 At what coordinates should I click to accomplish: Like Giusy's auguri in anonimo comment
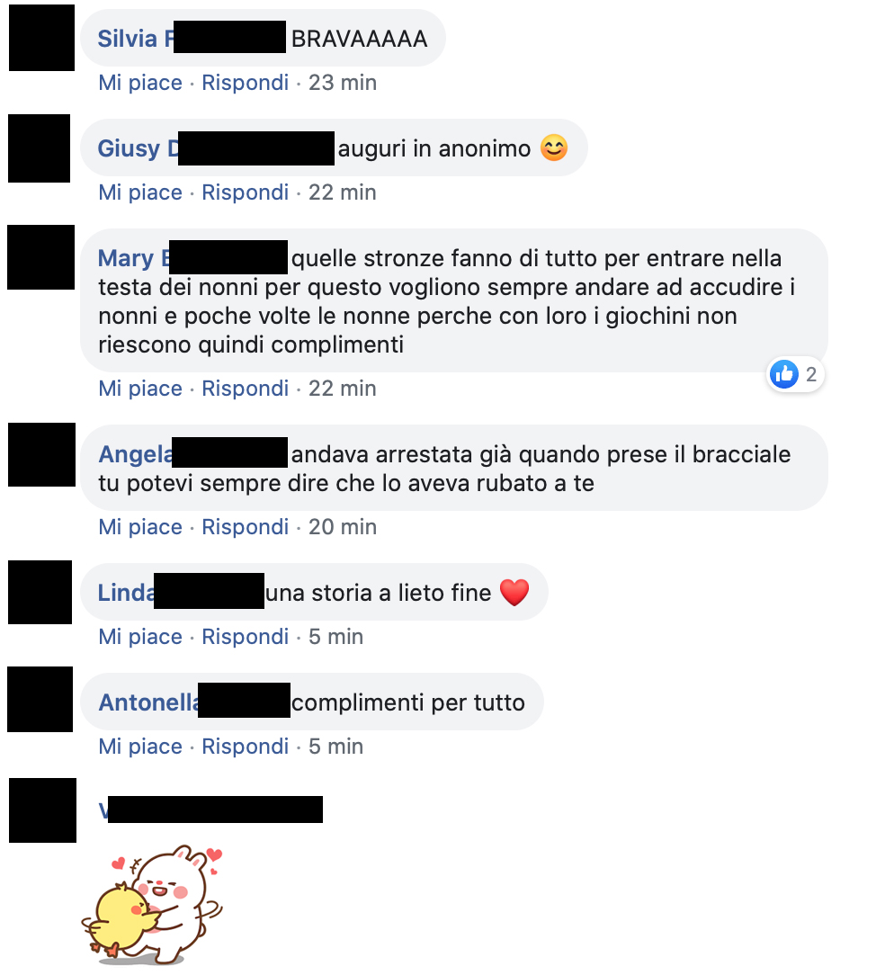pos(140,192)
